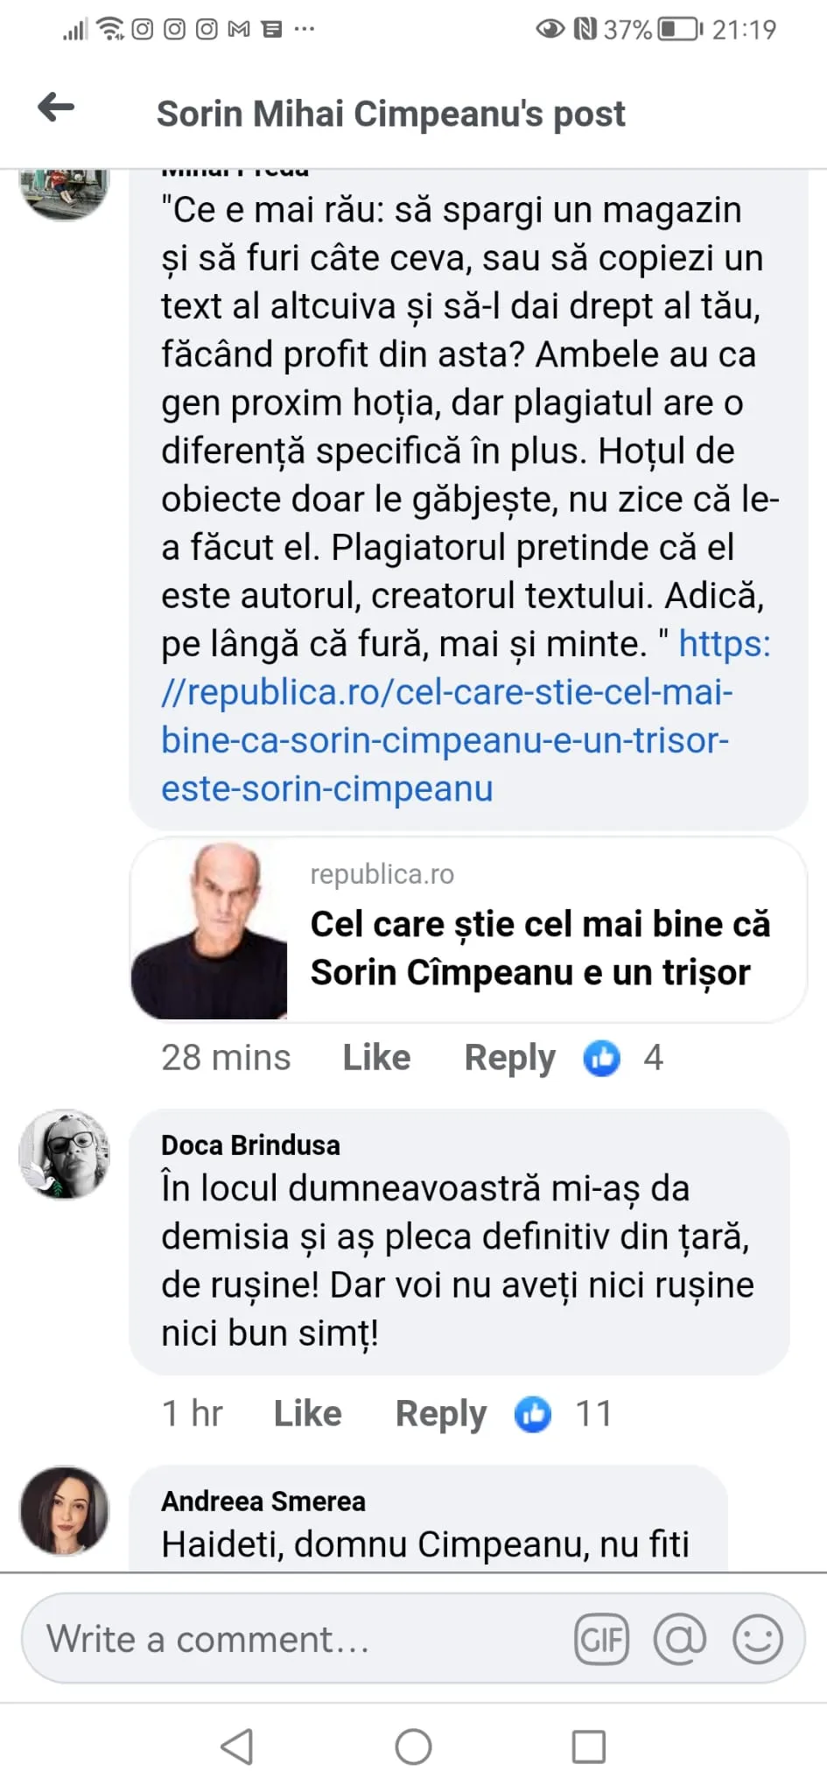Tap the back arrow in header
Screen dimensions: 827x1792
coord(56,108)
